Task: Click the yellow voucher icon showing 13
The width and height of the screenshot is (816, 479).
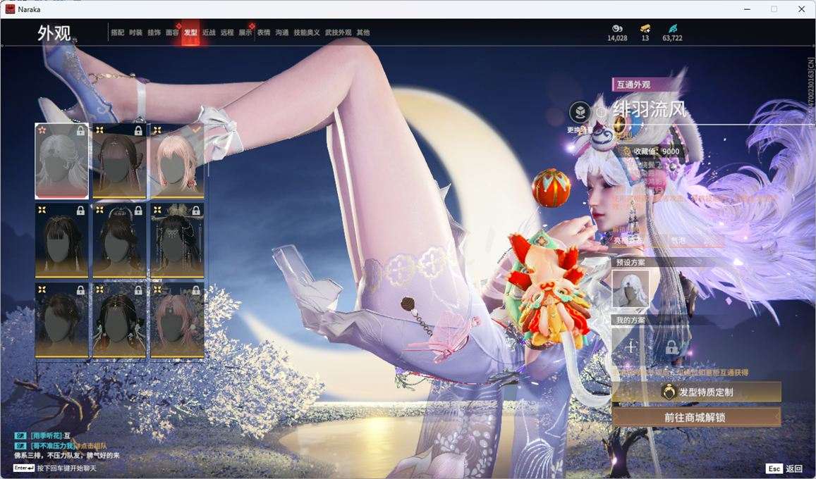Action: [x=645, y=28]
